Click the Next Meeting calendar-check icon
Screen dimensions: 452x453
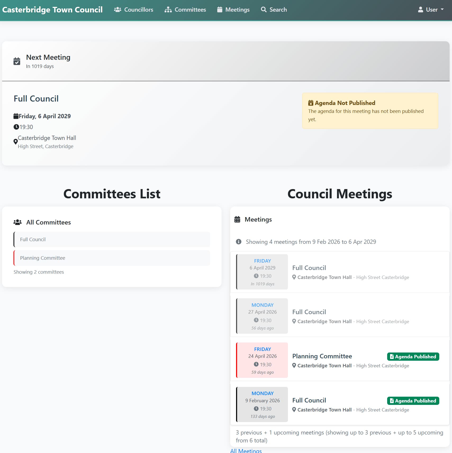point(17,61)
